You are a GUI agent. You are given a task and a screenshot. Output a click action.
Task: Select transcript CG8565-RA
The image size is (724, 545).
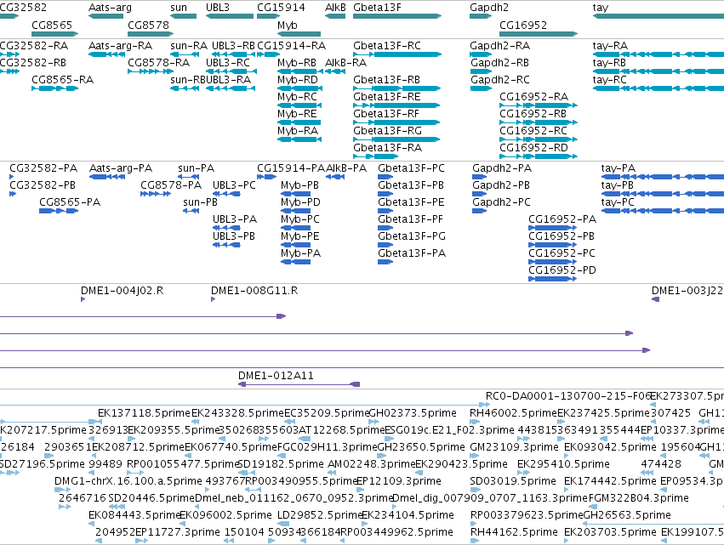[62, 80]
